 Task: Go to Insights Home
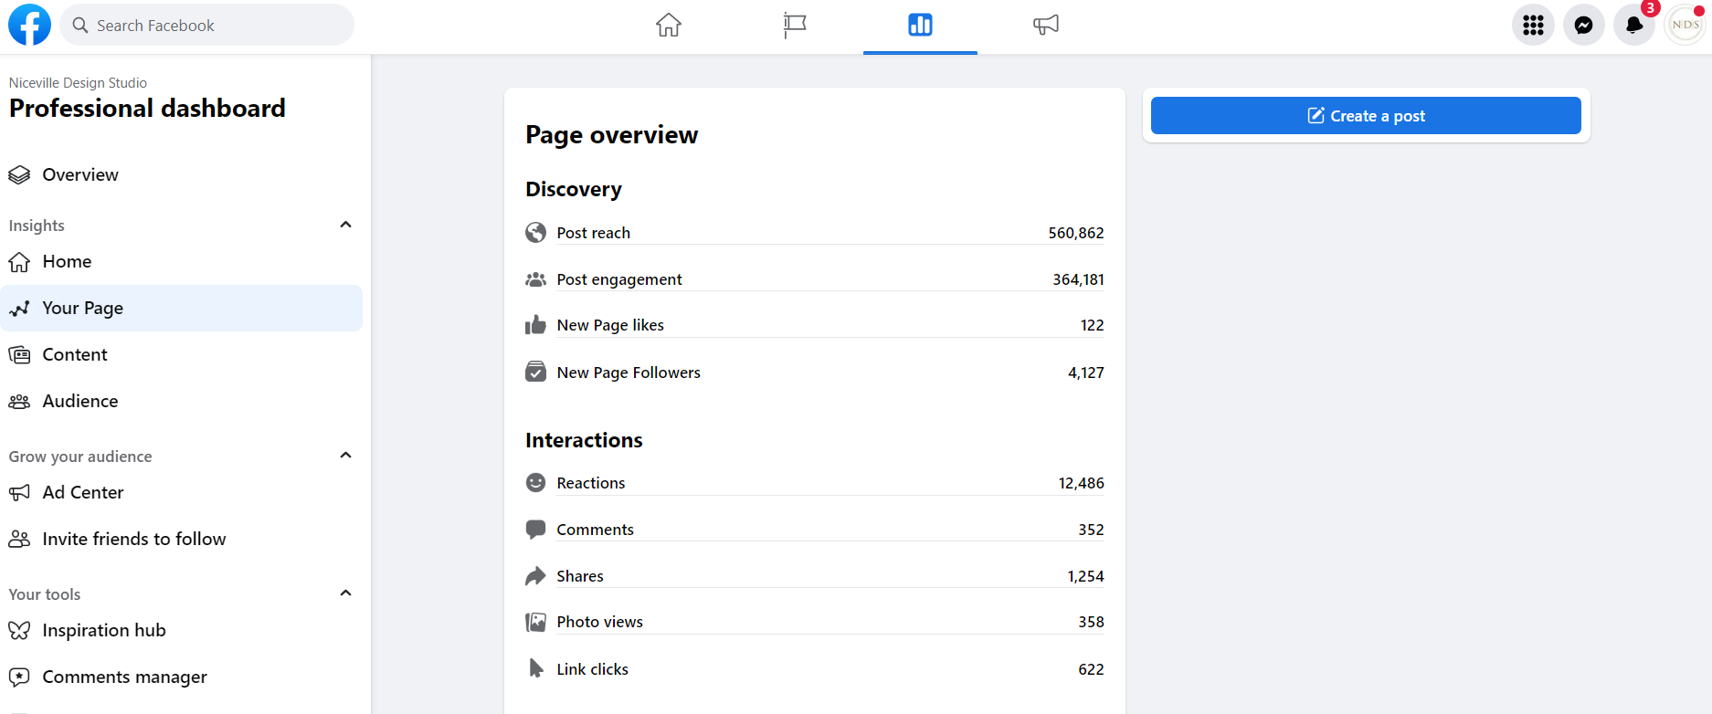pyautogui.click(x=182, y=261)
